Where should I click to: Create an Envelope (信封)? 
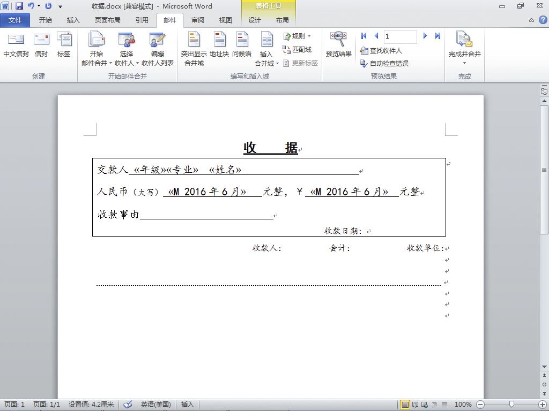[41, 44]
